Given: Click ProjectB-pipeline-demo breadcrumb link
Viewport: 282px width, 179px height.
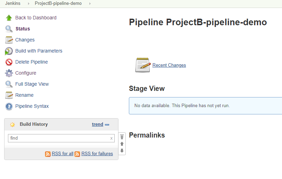Looking at the screenshot, I should coord(58,3).
